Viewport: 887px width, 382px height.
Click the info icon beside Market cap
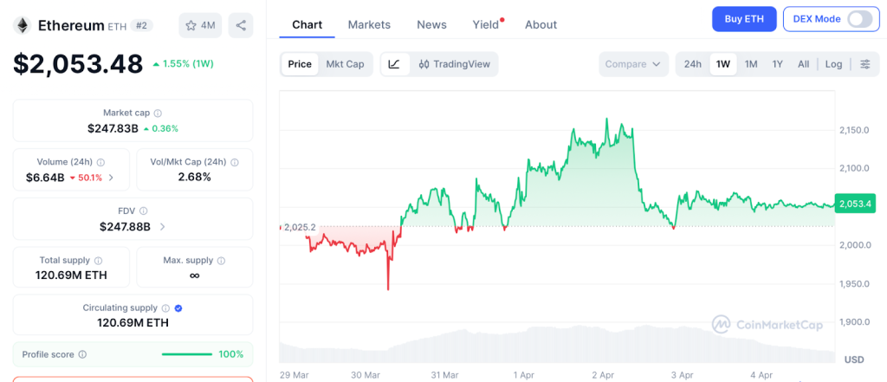point(158,113)
